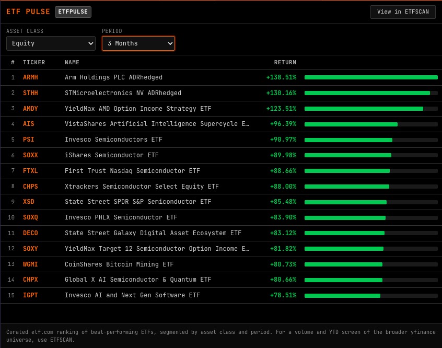This screenshot has width=442, height=348.
Task: Open the AIS ticker
Action: [28, 124]
